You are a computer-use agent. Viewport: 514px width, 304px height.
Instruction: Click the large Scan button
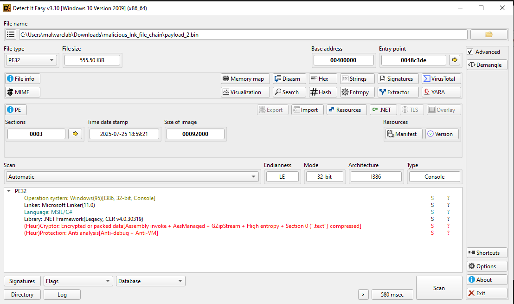pos(439,288)
